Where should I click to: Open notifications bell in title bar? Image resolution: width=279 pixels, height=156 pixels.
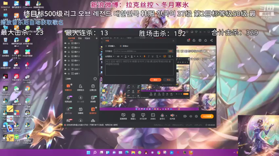[205, 41]
